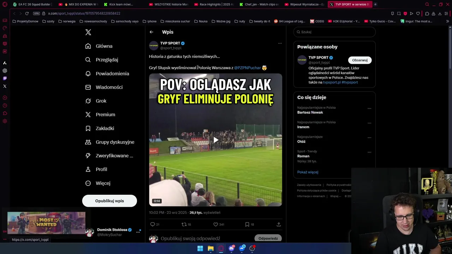Open account menu next to Dominik Stokłosa
Image resolution: width=452 pixels, height=254 pixels.
(x=138, y=232)
